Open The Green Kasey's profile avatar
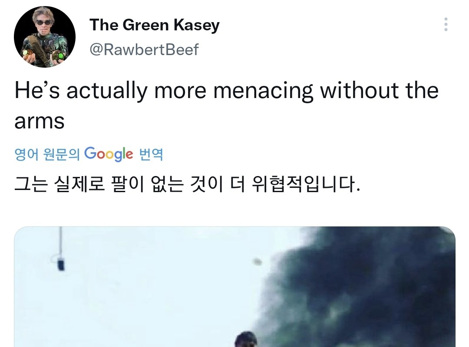This screenshot has height=347, width=469. [x=45, y=37]
